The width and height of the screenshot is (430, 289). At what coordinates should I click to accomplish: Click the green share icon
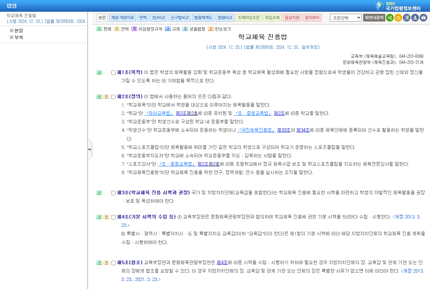click(390, 18)
